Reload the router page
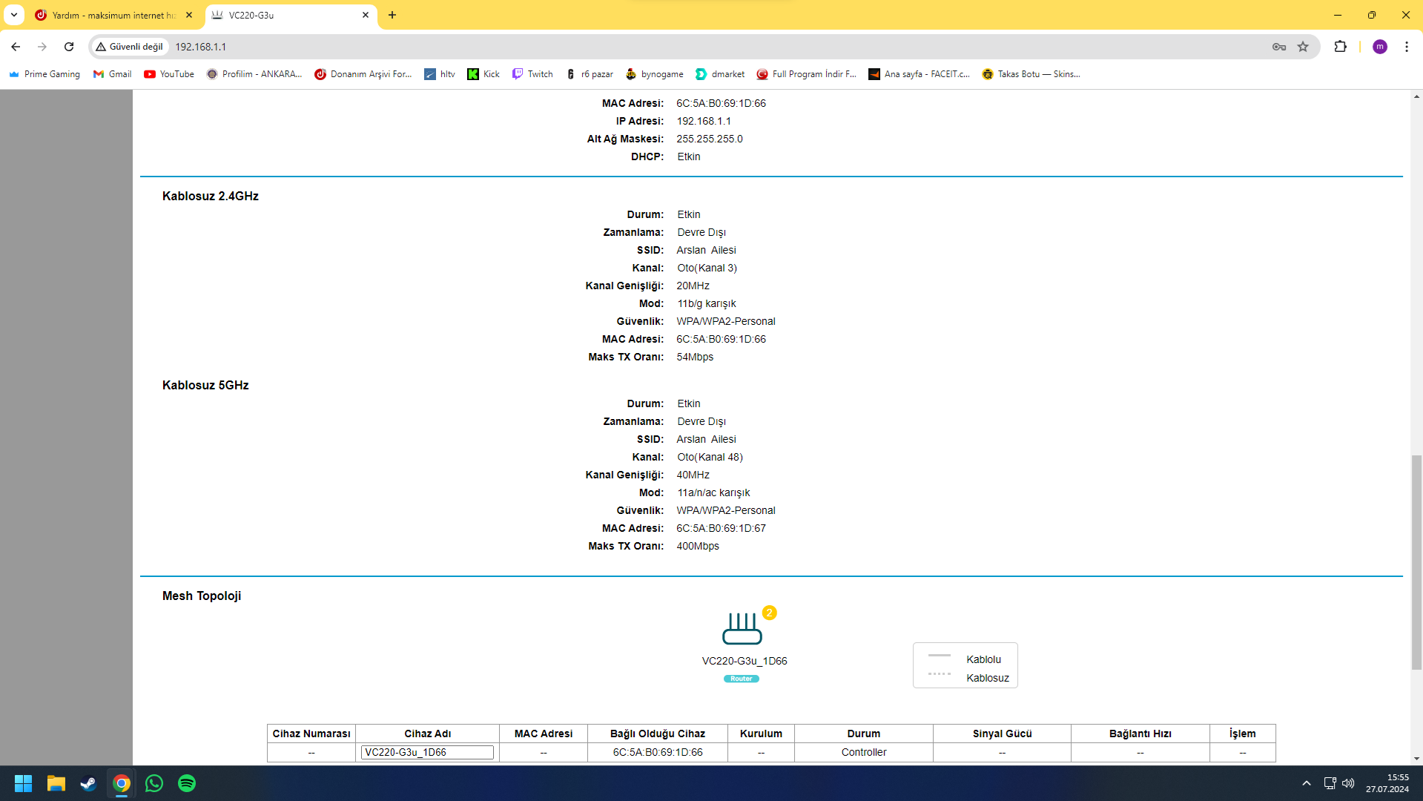 [x=69, y=47]
